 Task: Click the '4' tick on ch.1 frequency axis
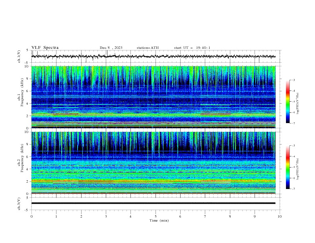[27, 104]
